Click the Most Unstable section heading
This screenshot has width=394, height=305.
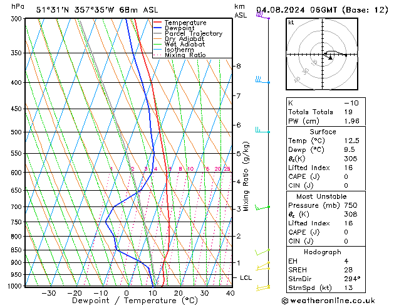coord(321,196)
